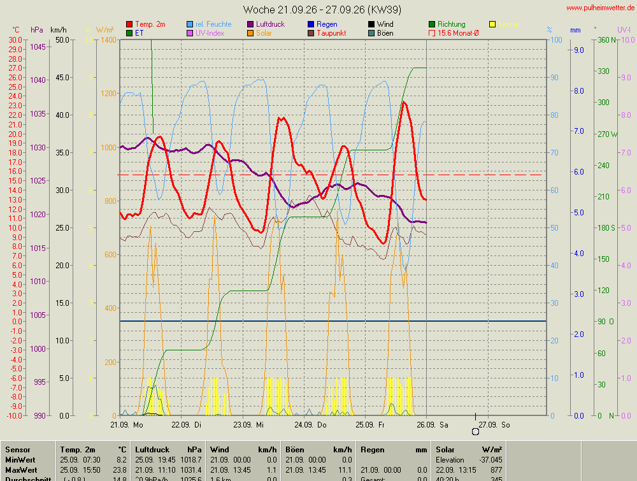Click the dark green ET legend square
The height and width of the screenshot is (481, 637).
(x=129, y=33)
